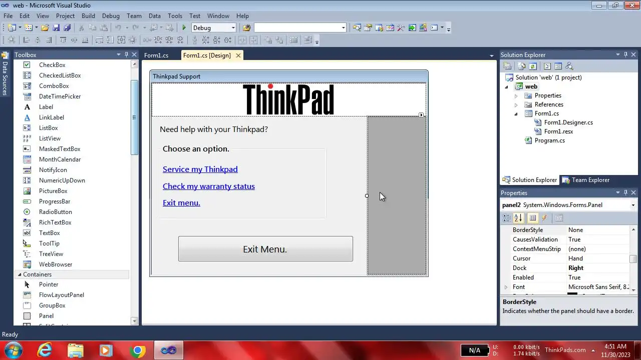Collapse the Containers group in Toolbox
The height and width of the screenshot is (360, 641).
point(20,274)
